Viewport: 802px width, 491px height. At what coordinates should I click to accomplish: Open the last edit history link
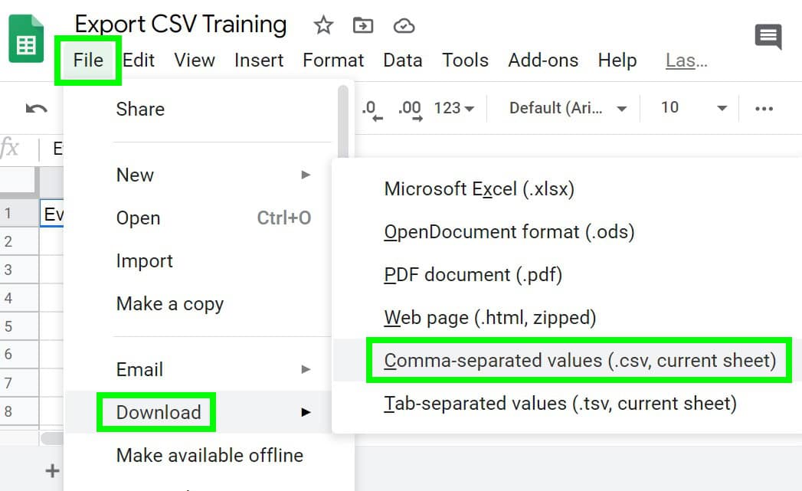point(685,60)
